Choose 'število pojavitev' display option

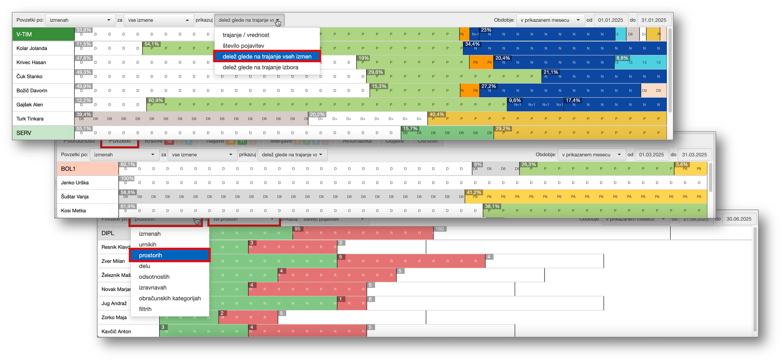[243, 46]
